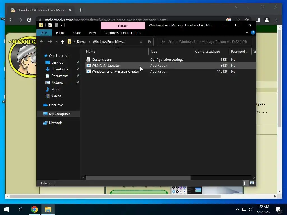Open the Customize Quick Access Toolbar dropdown
Screen dimensions: 287x215
click(x=61, y=25)
